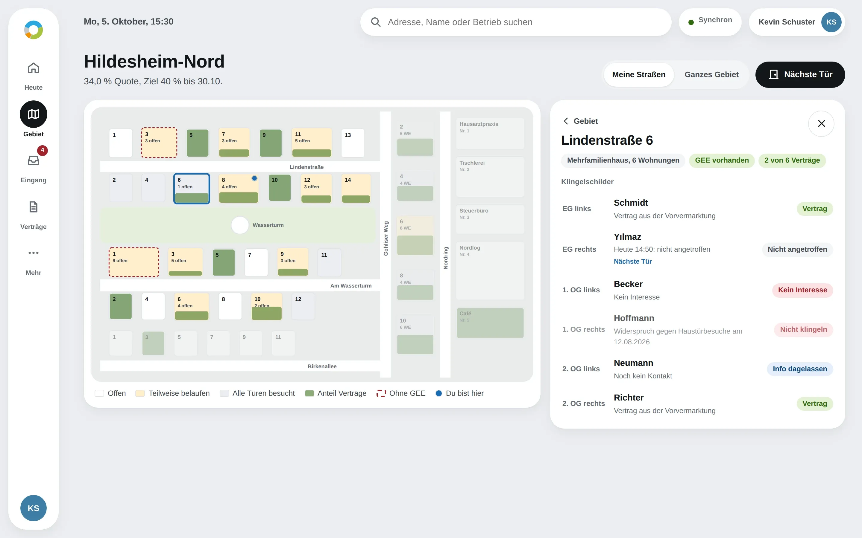The width and height of the screenshot is (862, 538).
Task: Click the Ohne GEE legend swatch
Action: [x=381, y=393]
